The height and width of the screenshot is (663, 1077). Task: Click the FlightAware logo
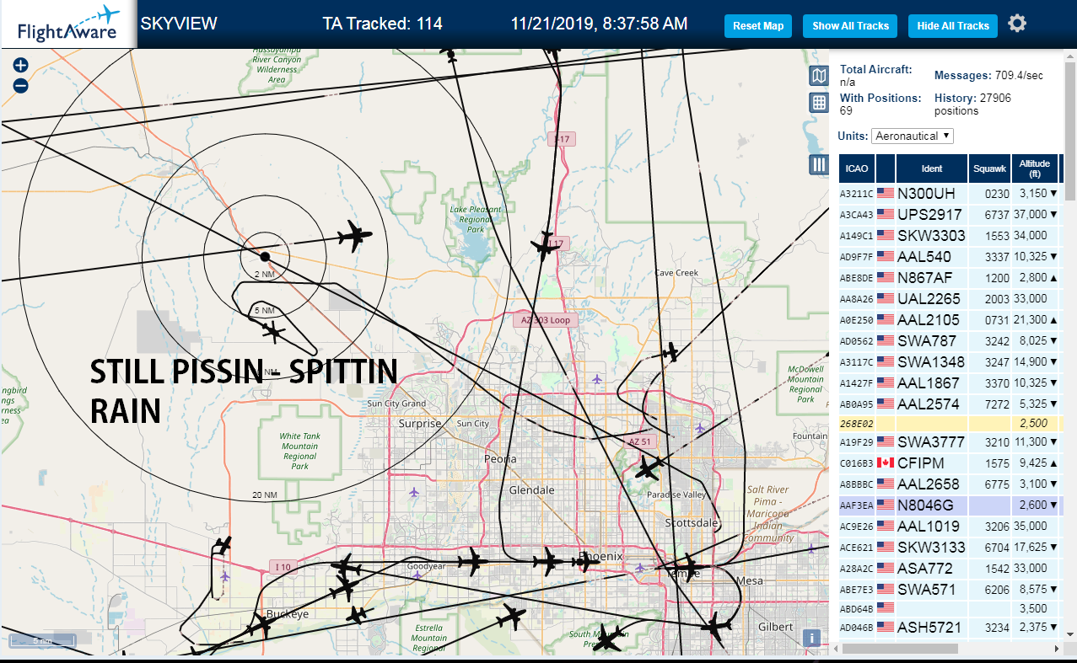pos(67,24)
